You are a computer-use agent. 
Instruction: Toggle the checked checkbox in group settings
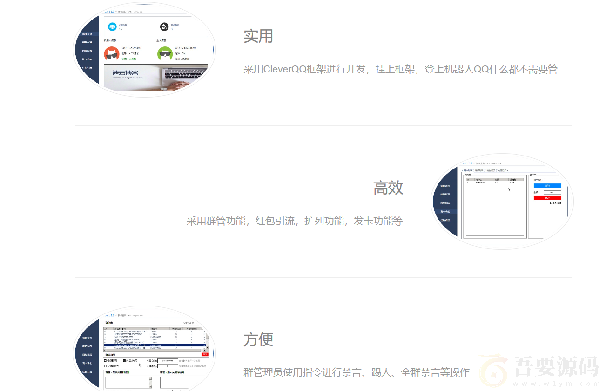(x=124, y=360)
